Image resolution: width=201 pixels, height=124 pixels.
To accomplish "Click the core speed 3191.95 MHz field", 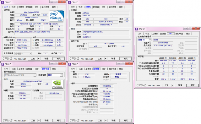I will pos(22,40).
